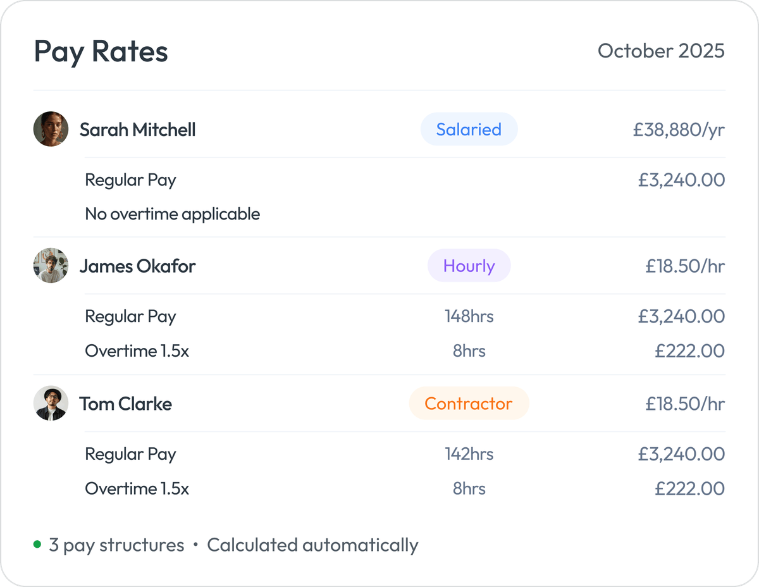Select Tom Clarke's Regular Pay row
This screenshot has height=587, width=759.
pos(130,454)
